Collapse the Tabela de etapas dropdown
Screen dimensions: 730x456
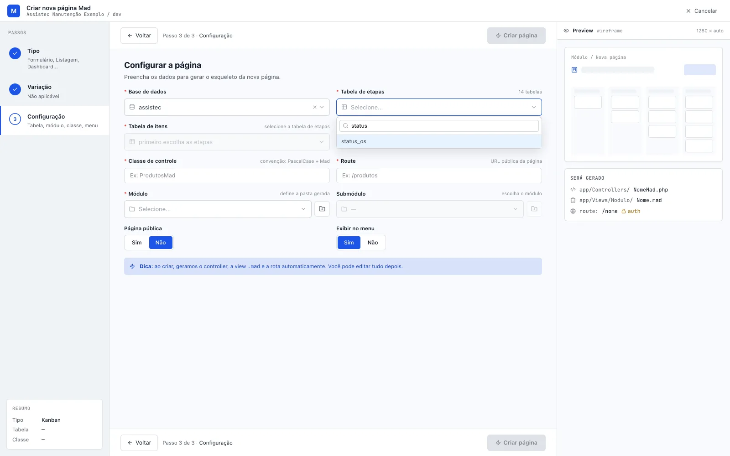534,107
